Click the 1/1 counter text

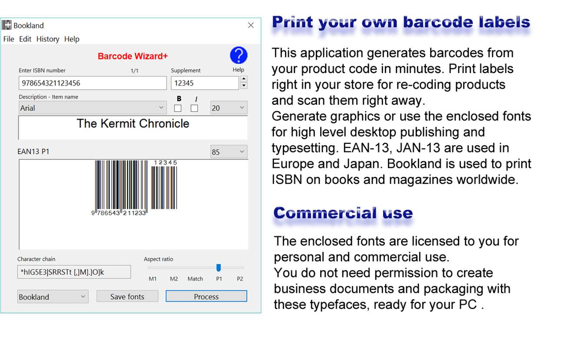tap(135, 70)
